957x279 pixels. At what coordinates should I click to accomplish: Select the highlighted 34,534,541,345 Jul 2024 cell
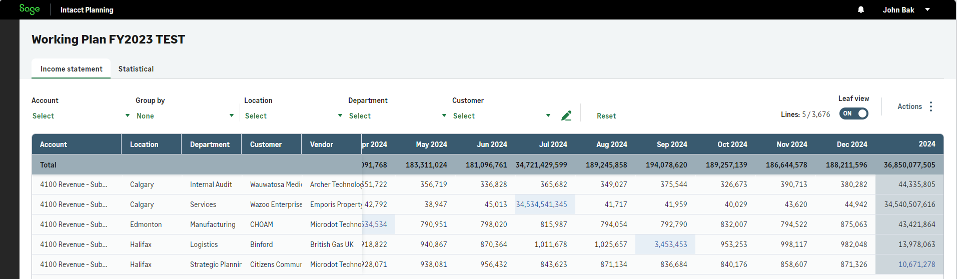point(542,204)
